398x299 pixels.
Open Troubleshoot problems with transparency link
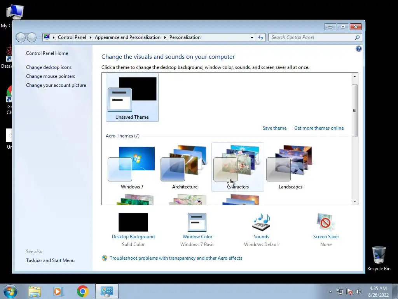point(176,258)
